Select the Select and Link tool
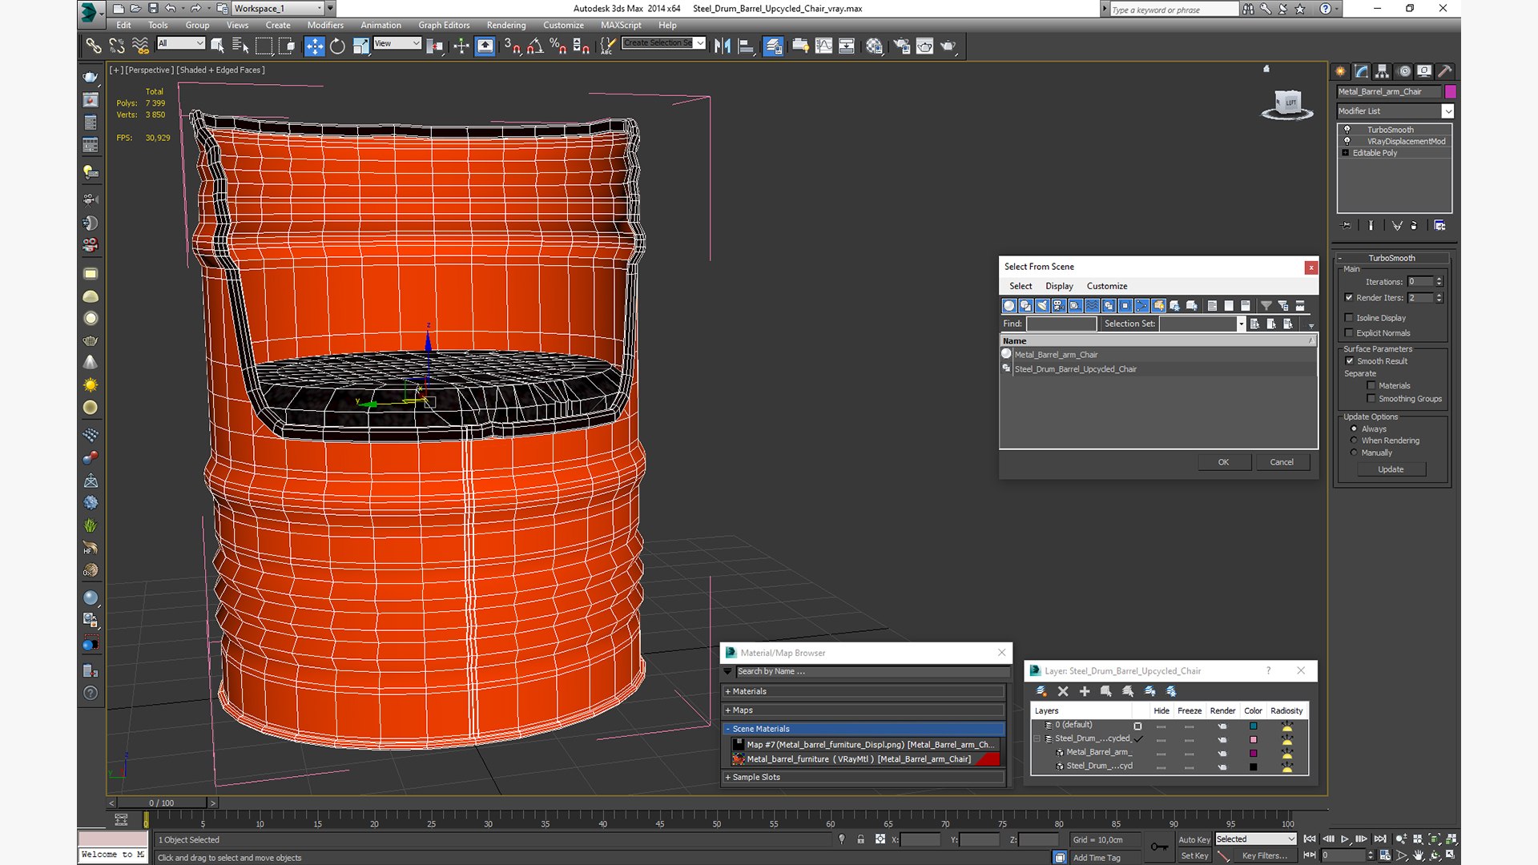1538x865 pixels. [94, 46]
